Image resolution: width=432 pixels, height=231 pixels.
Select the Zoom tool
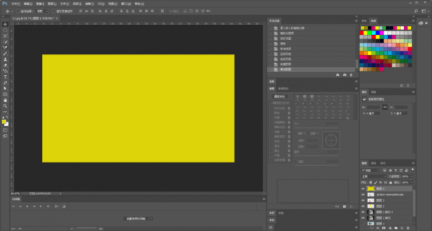(x=6, y=106)
